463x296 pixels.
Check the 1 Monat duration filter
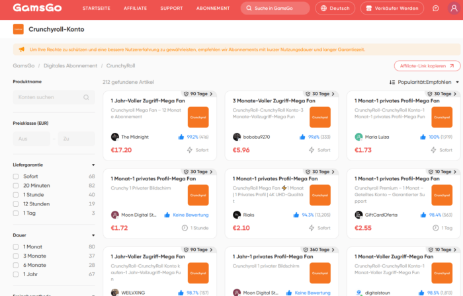click(16, 246)
